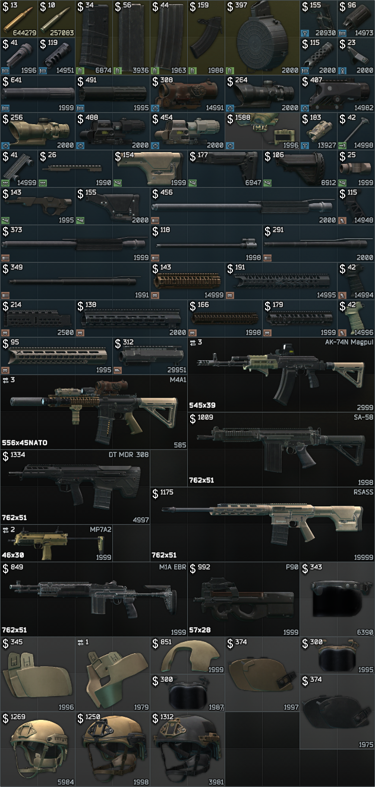Select the M4A1 rifle with suppressor
375x787 pixels.
point(93,411)
